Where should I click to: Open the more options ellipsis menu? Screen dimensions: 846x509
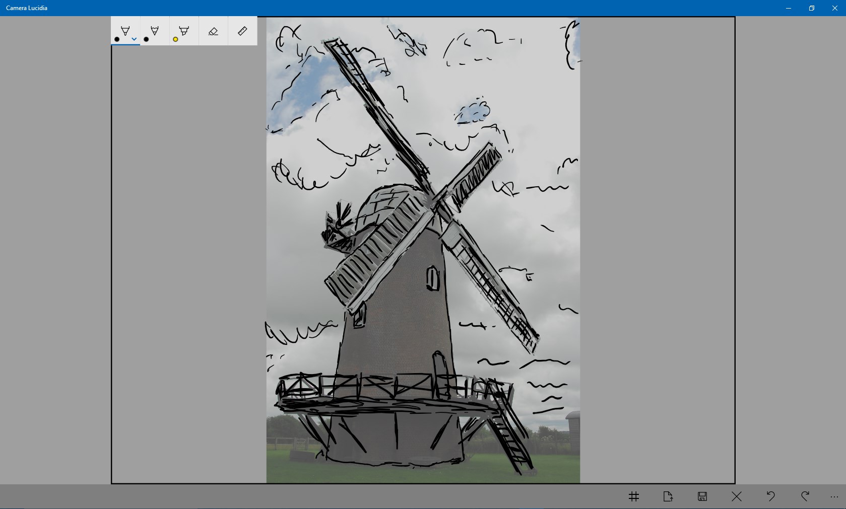(835, 496)
